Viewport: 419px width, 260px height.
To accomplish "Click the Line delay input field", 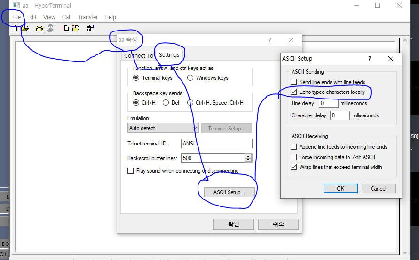I will click(x=328, y=103).
